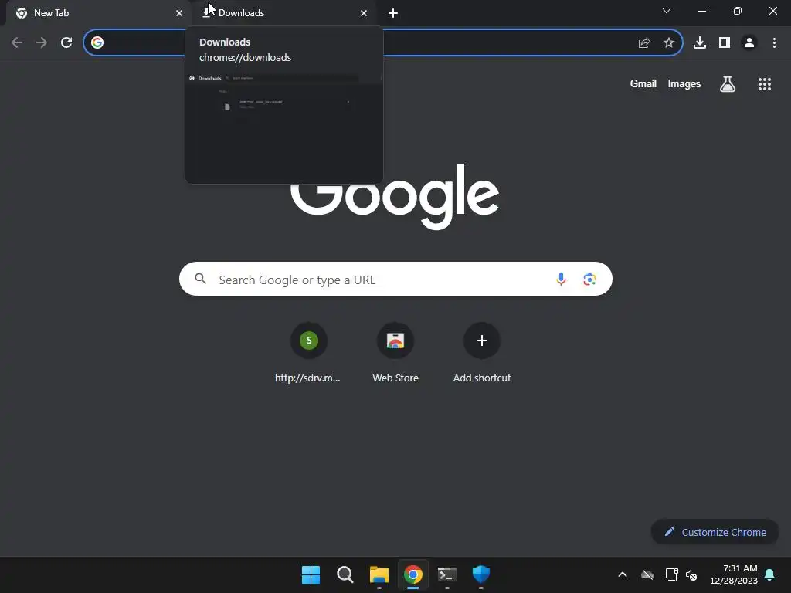
Task: Click Customize Chrome button
Action: pos(715,532)
